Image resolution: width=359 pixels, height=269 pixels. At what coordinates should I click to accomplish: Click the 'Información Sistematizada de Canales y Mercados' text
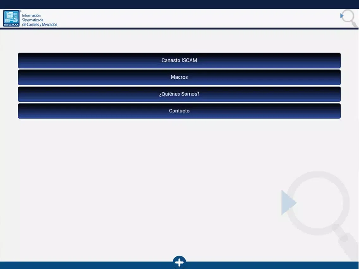(40, 20)
